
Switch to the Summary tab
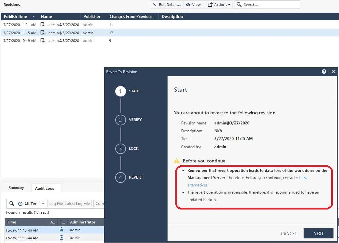click(16, 188)
